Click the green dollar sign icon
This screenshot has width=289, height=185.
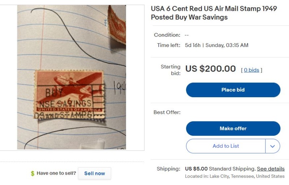(33, 173)
